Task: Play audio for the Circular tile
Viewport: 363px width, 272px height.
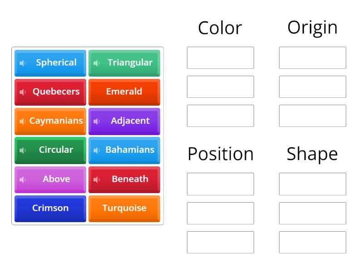Action: [22, 150]
